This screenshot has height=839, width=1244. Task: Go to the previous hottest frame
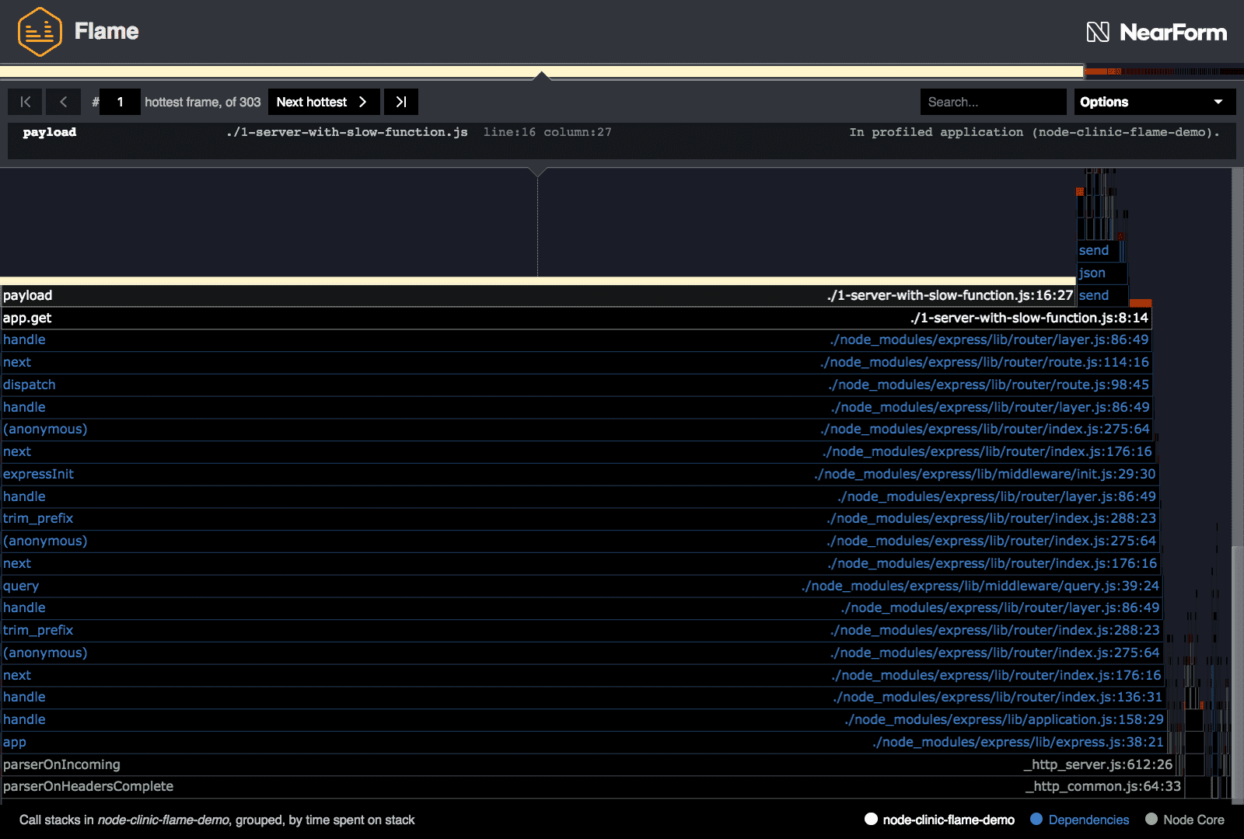63,101
